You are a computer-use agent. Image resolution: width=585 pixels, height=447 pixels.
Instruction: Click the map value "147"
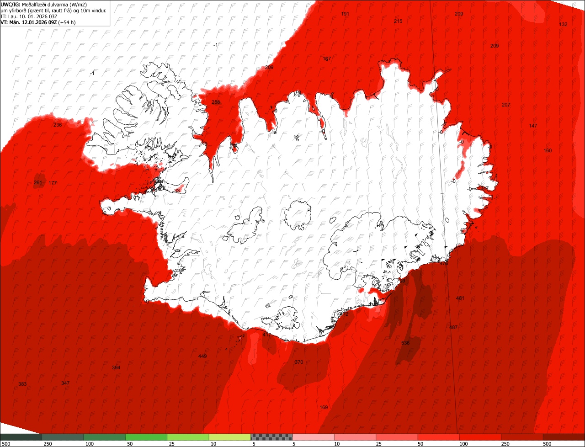click(x=533, y=126)
